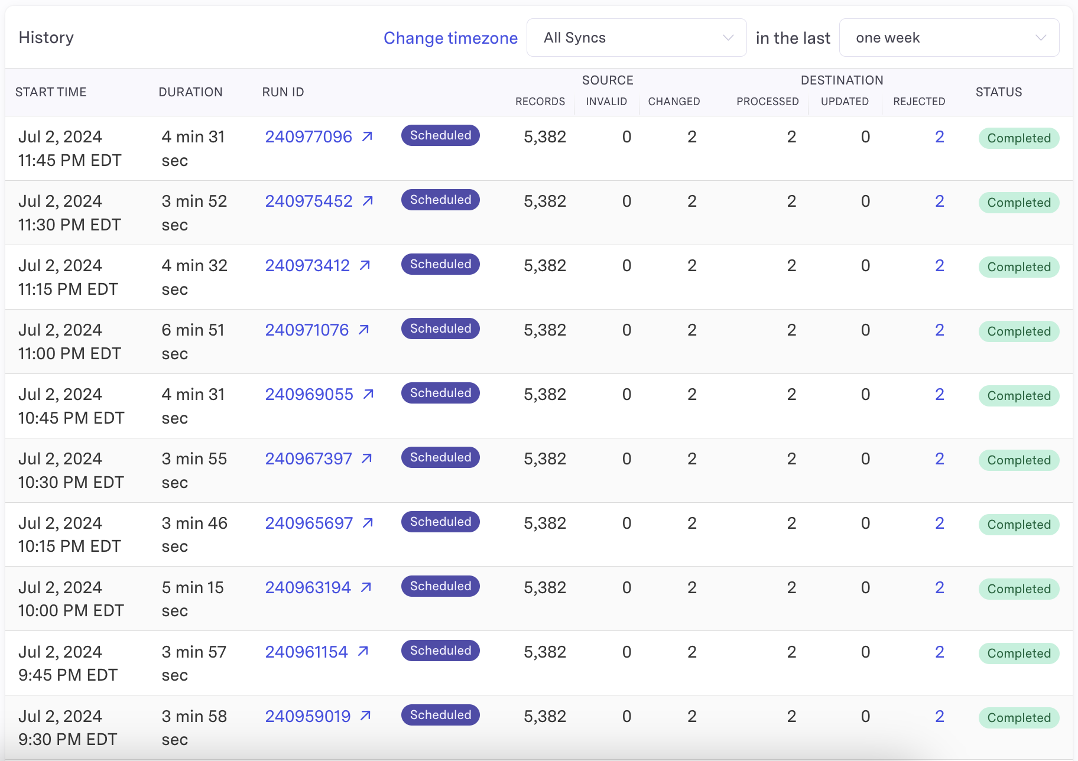
Task: Expand the All Syncs filter dropdown
Action: point(637,38)
